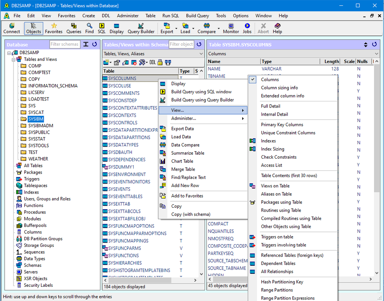This screenshot has width=384, height=301.
Task: Open Favorites from the main toolbar
Action: tap(54, 28)
